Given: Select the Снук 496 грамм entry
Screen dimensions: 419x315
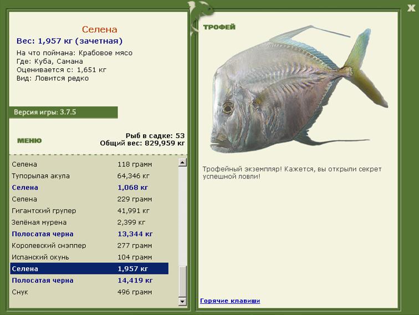Looking at the screenshot, I should (x=89, y=292).
